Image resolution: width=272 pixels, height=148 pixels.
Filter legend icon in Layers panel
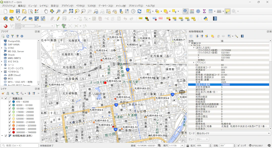(17, 93)
